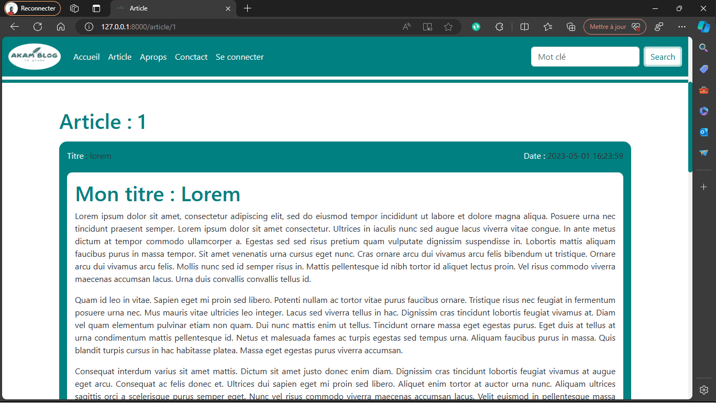Open the feedback share icon near menu
The image size is (716, 403).
659,27
